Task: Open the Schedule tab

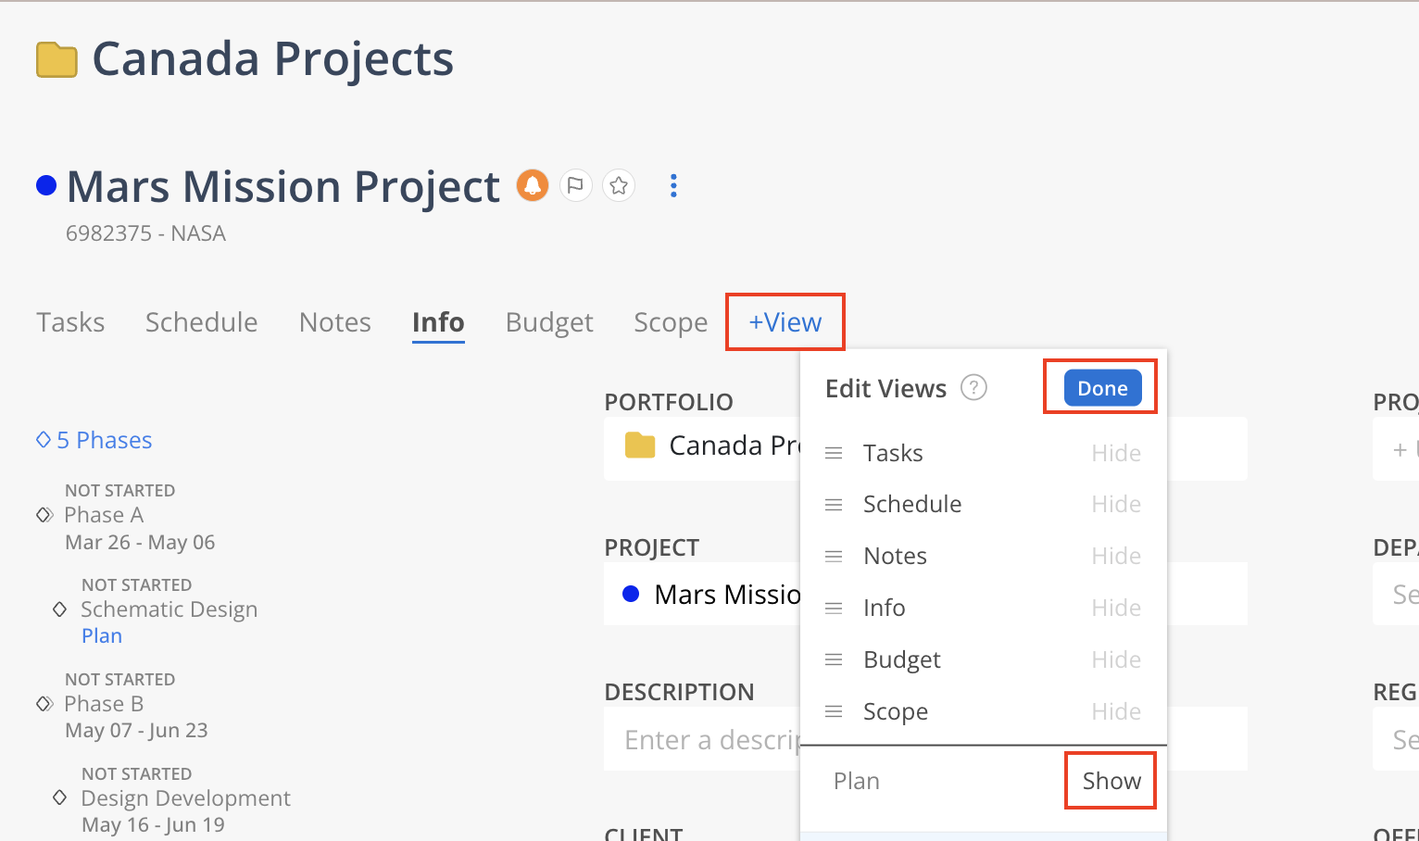Action: [x=201, y=322]
